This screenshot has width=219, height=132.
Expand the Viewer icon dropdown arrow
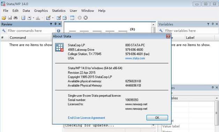[33, 18]
